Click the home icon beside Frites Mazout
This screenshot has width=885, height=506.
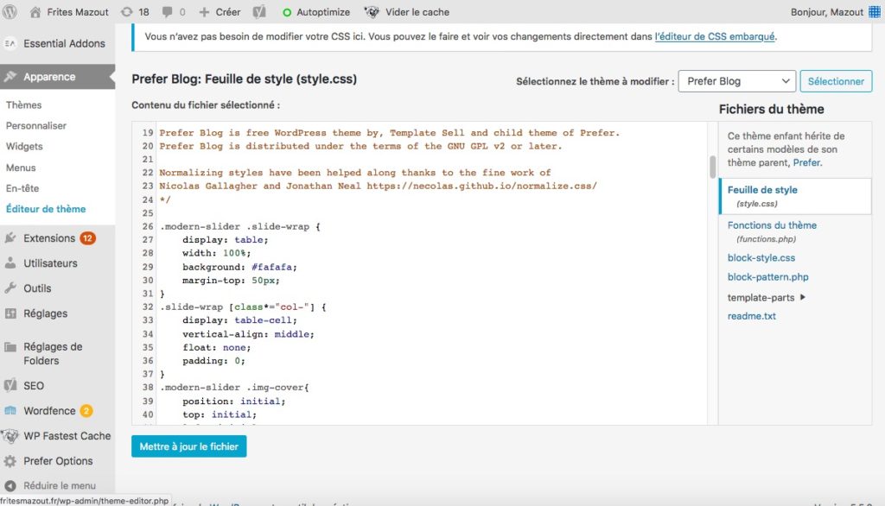(x=35, y=12)
